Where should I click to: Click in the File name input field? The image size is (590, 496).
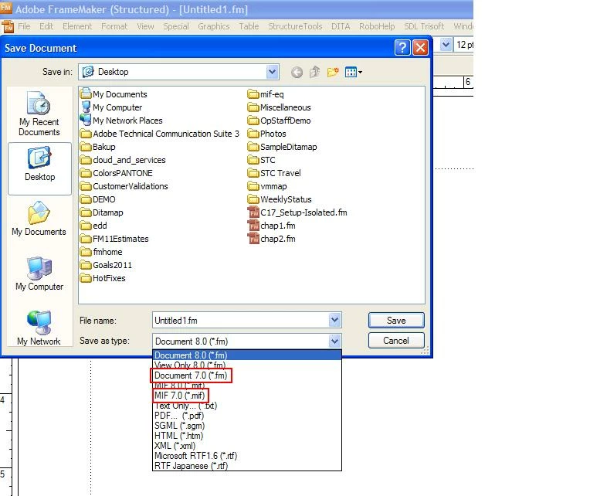pos(241,321)
